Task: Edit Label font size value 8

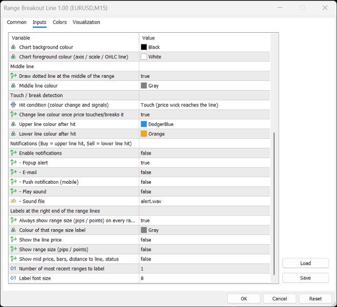Action: 205,278
